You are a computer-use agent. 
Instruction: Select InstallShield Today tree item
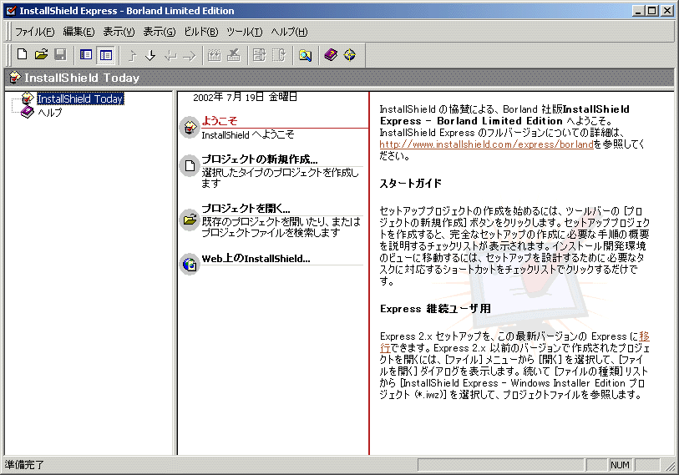pyautogui.click(x=80, y=99)
